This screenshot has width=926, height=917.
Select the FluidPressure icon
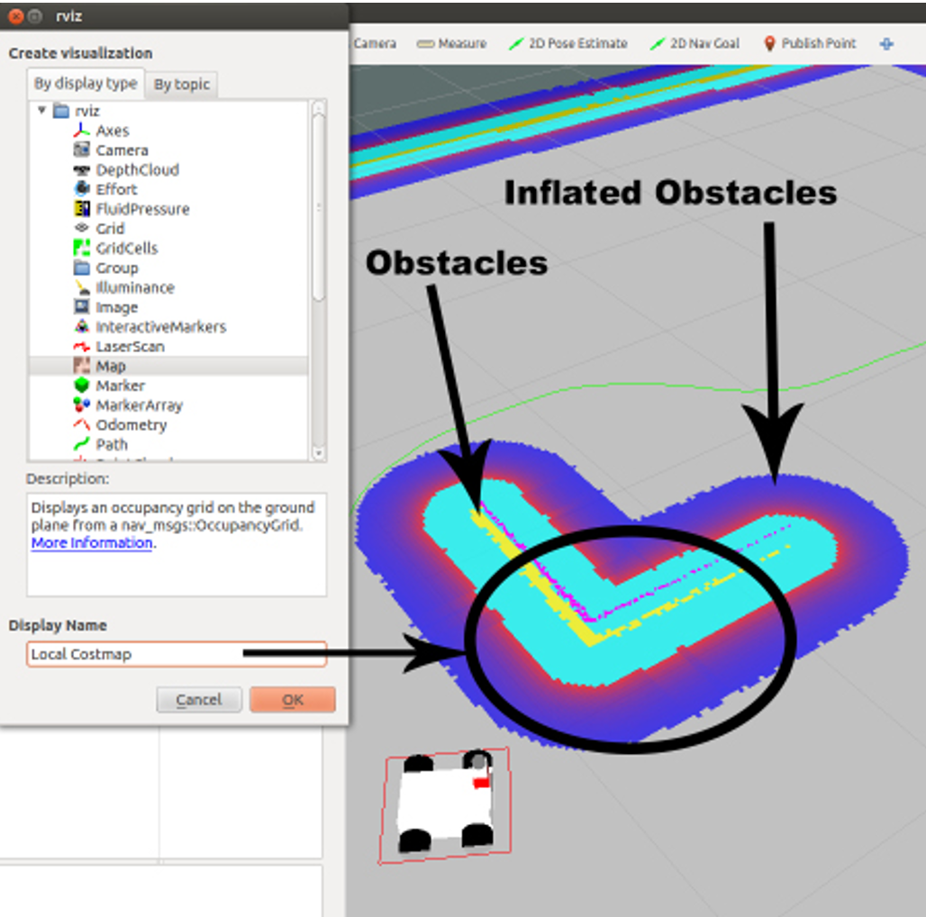[x=81, y=209]
